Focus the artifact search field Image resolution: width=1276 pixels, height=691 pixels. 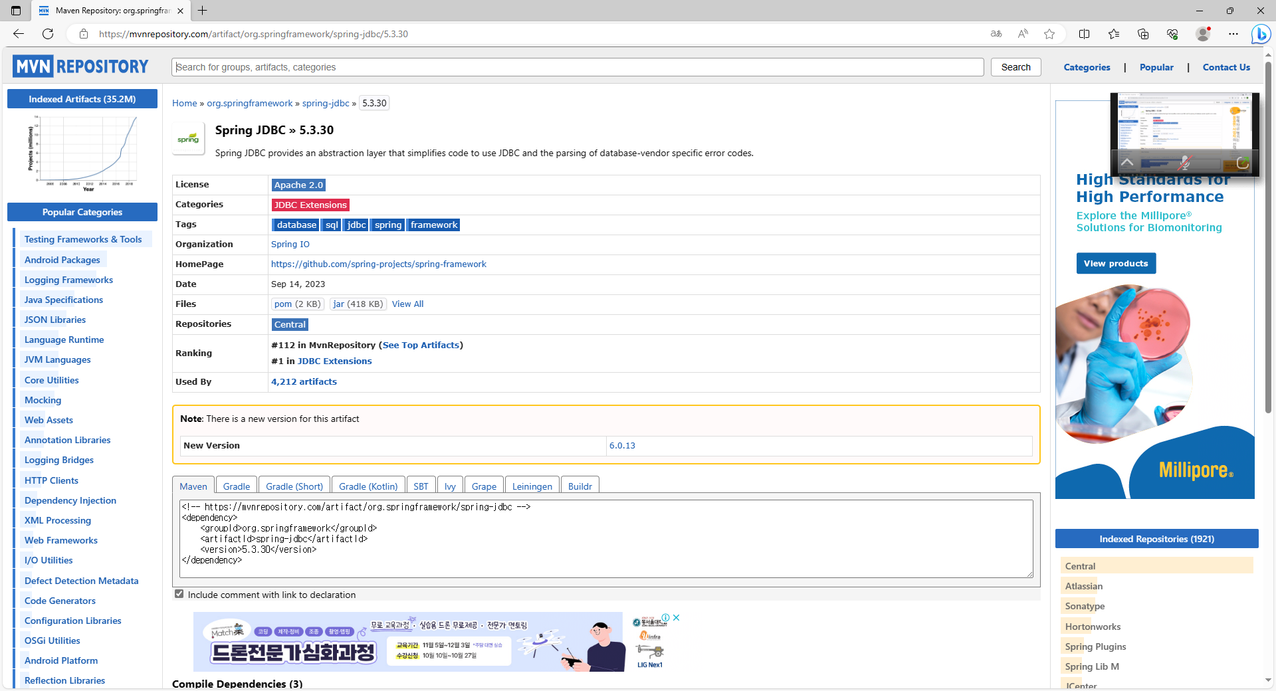(578, 67)
